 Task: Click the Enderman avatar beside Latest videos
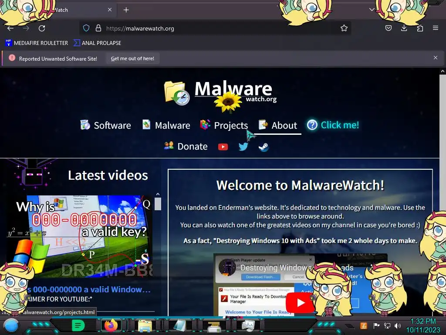(32, 174)
